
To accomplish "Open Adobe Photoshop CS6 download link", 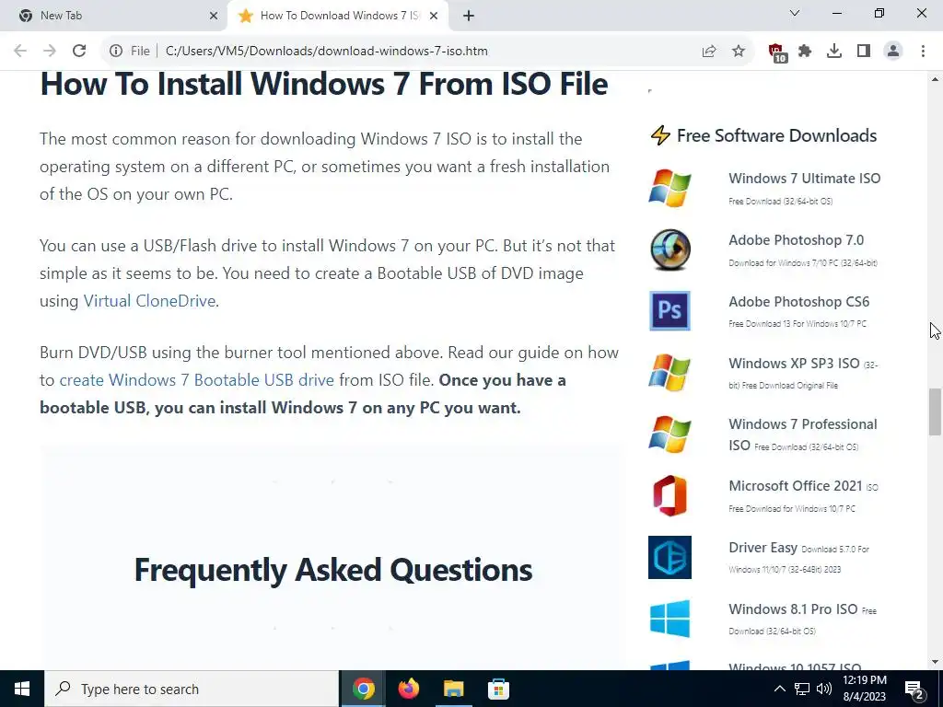I will click(798, 302).
